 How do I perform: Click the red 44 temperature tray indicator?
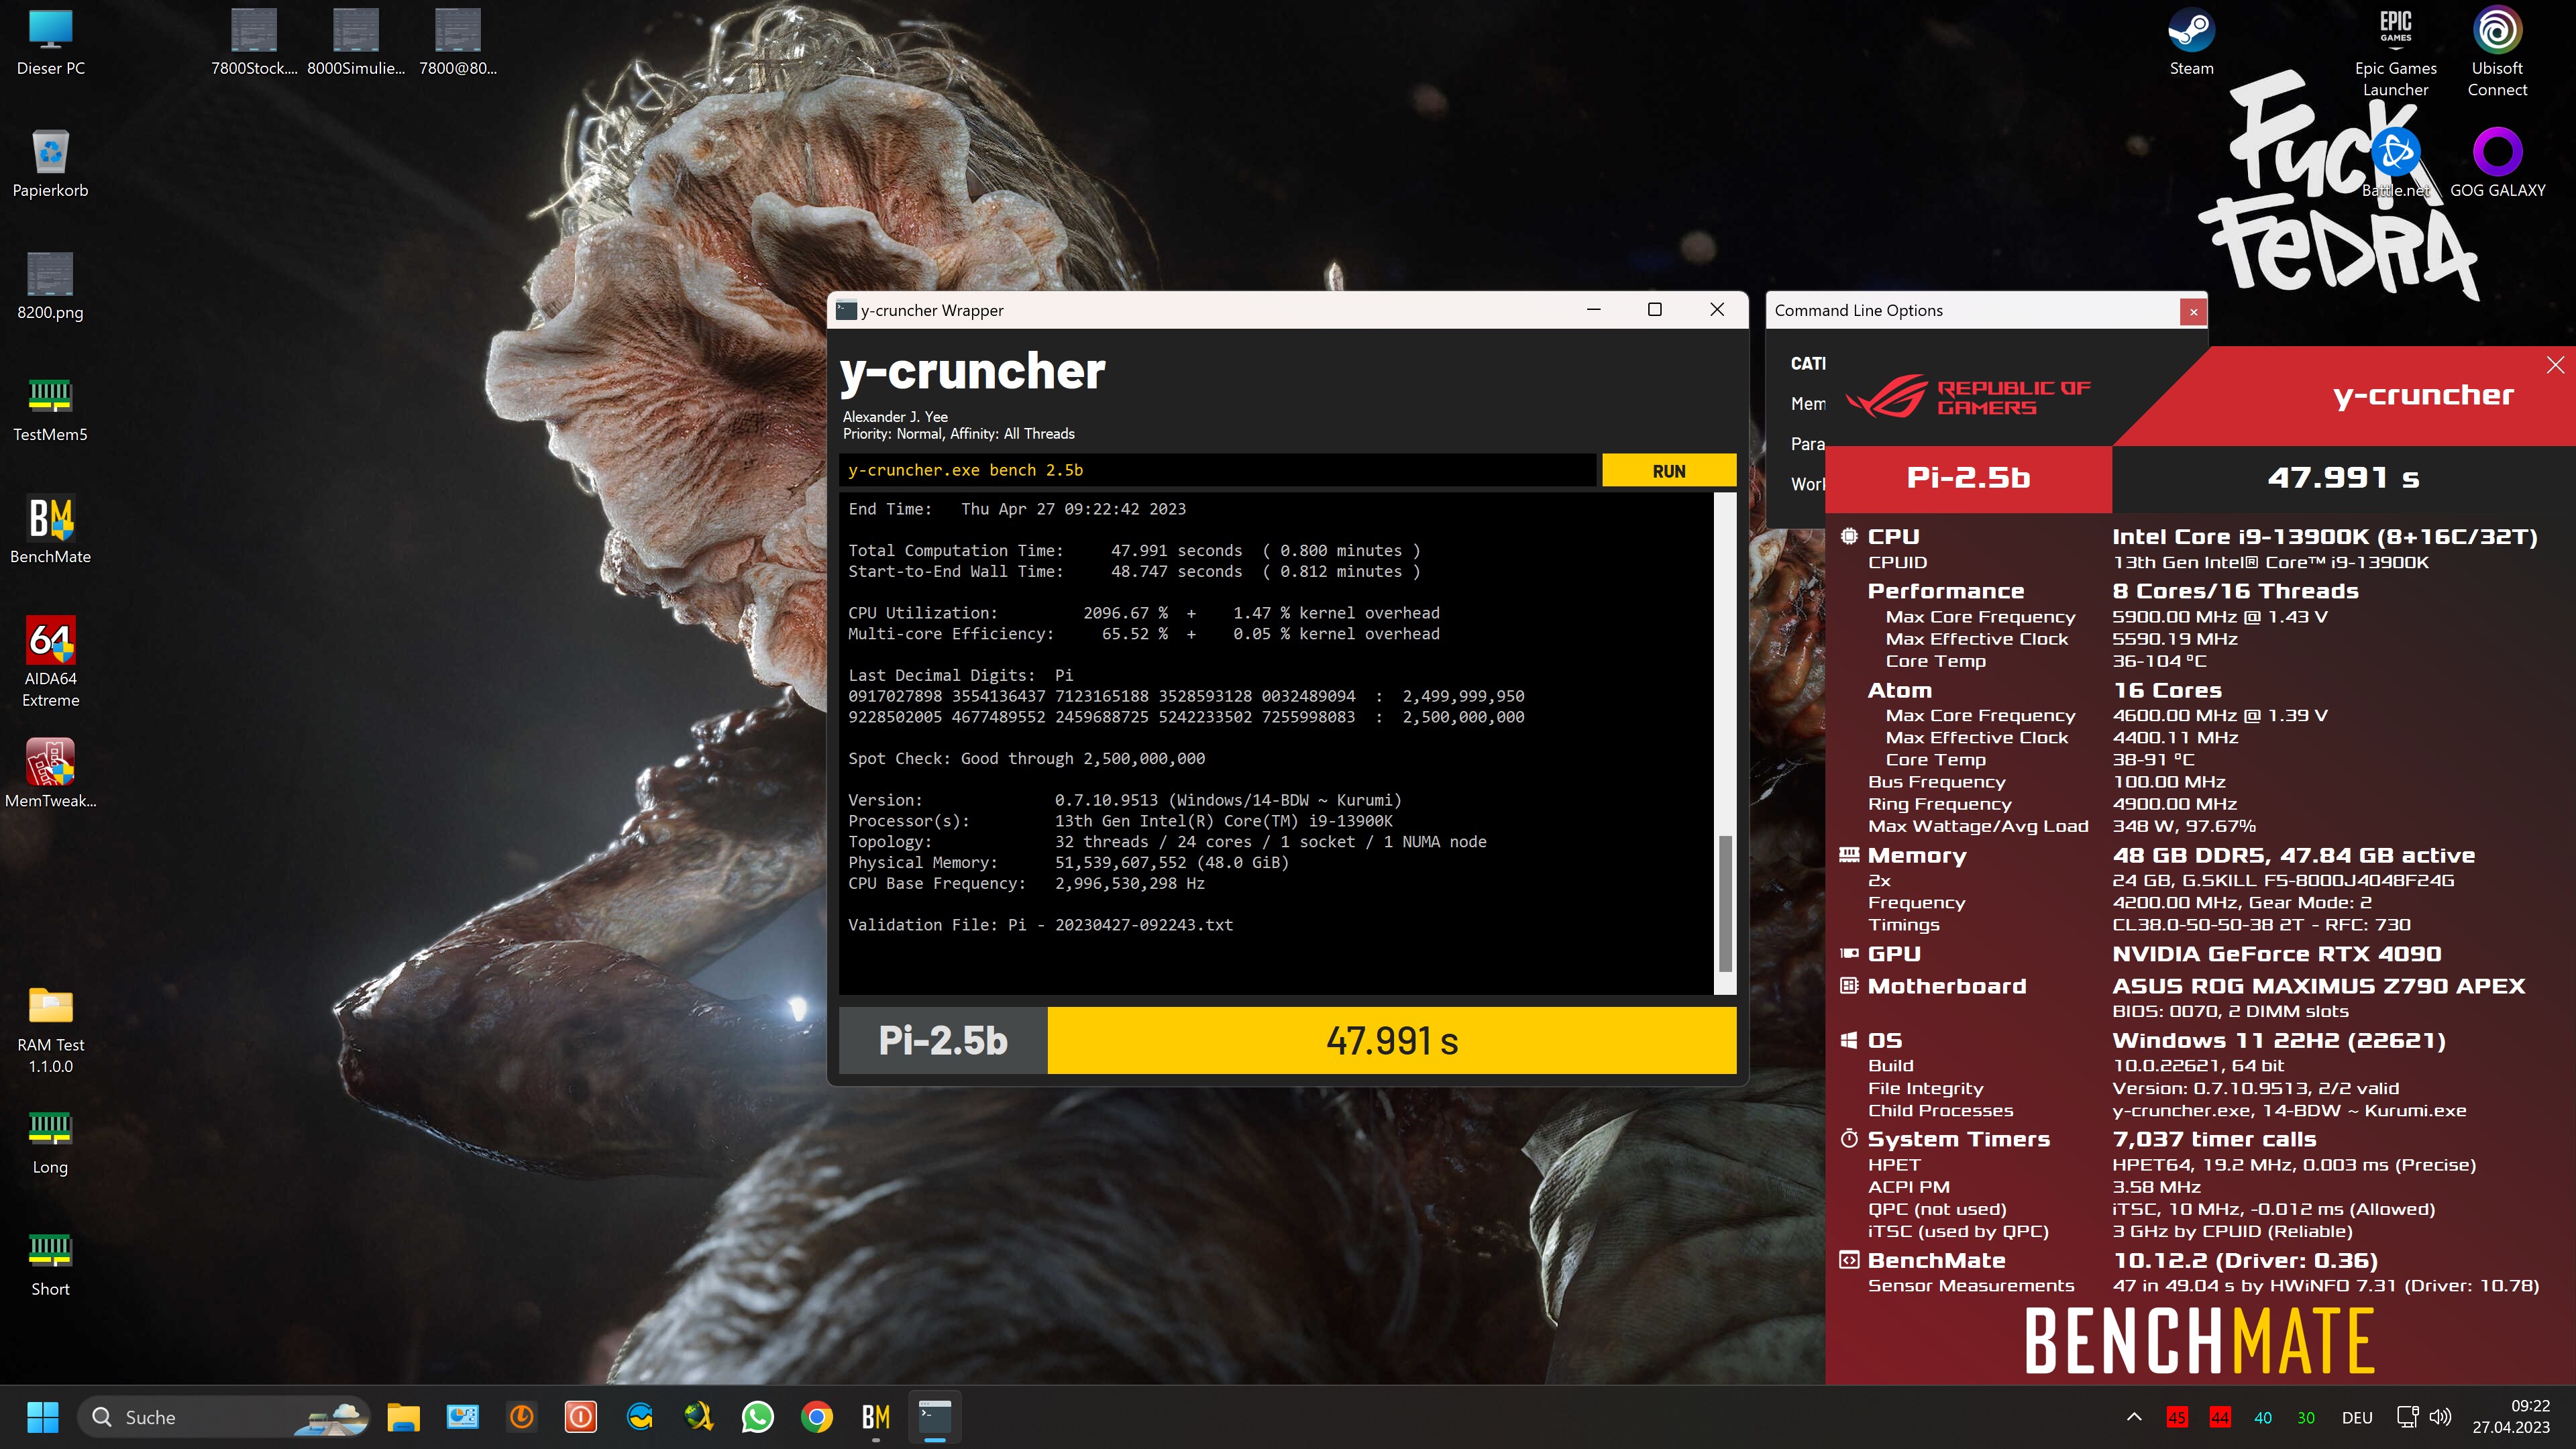click(x=2219, y=1417)
